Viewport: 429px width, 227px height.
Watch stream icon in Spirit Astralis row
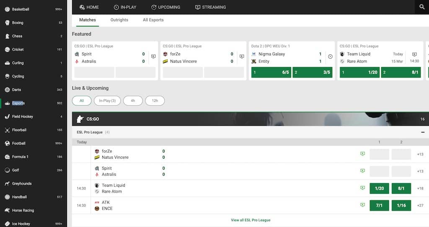tap(362, 170)
